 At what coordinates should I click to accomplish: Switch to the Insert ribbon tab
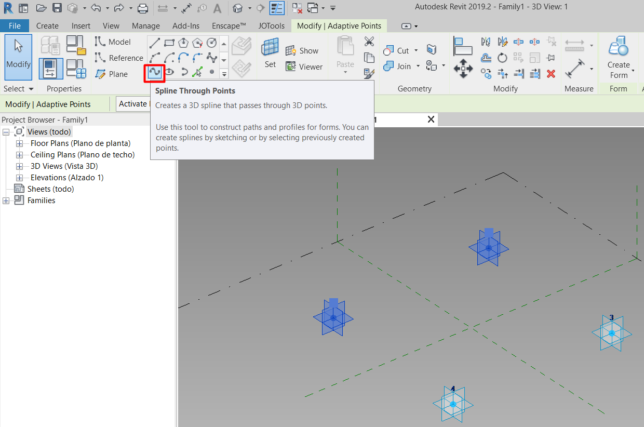pos(81,25)
